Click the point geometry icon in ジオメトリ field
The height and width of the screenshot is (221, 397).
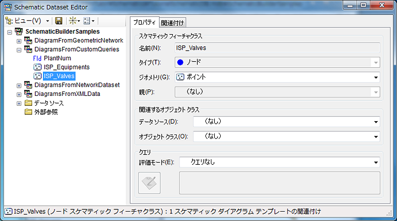pos(180,77)
